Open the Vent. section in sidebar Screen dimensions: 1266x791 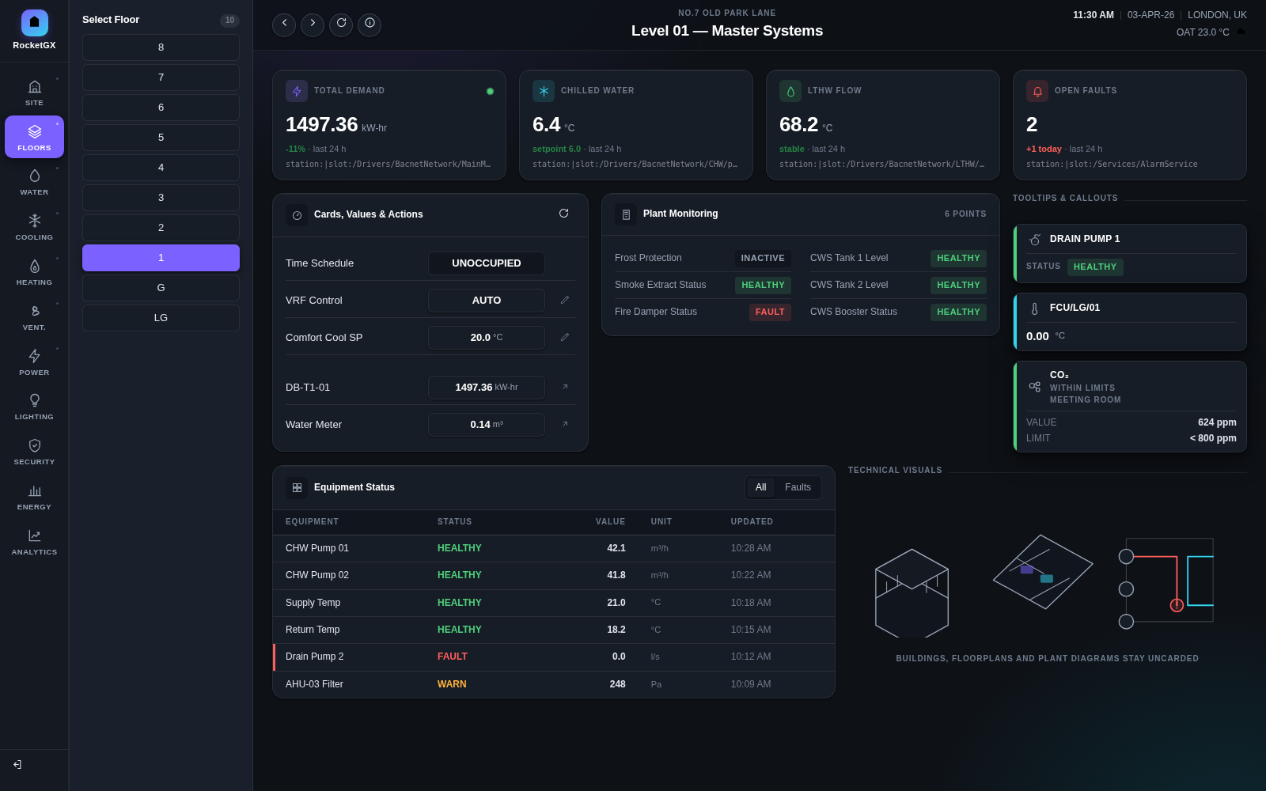tap(34, 317)
